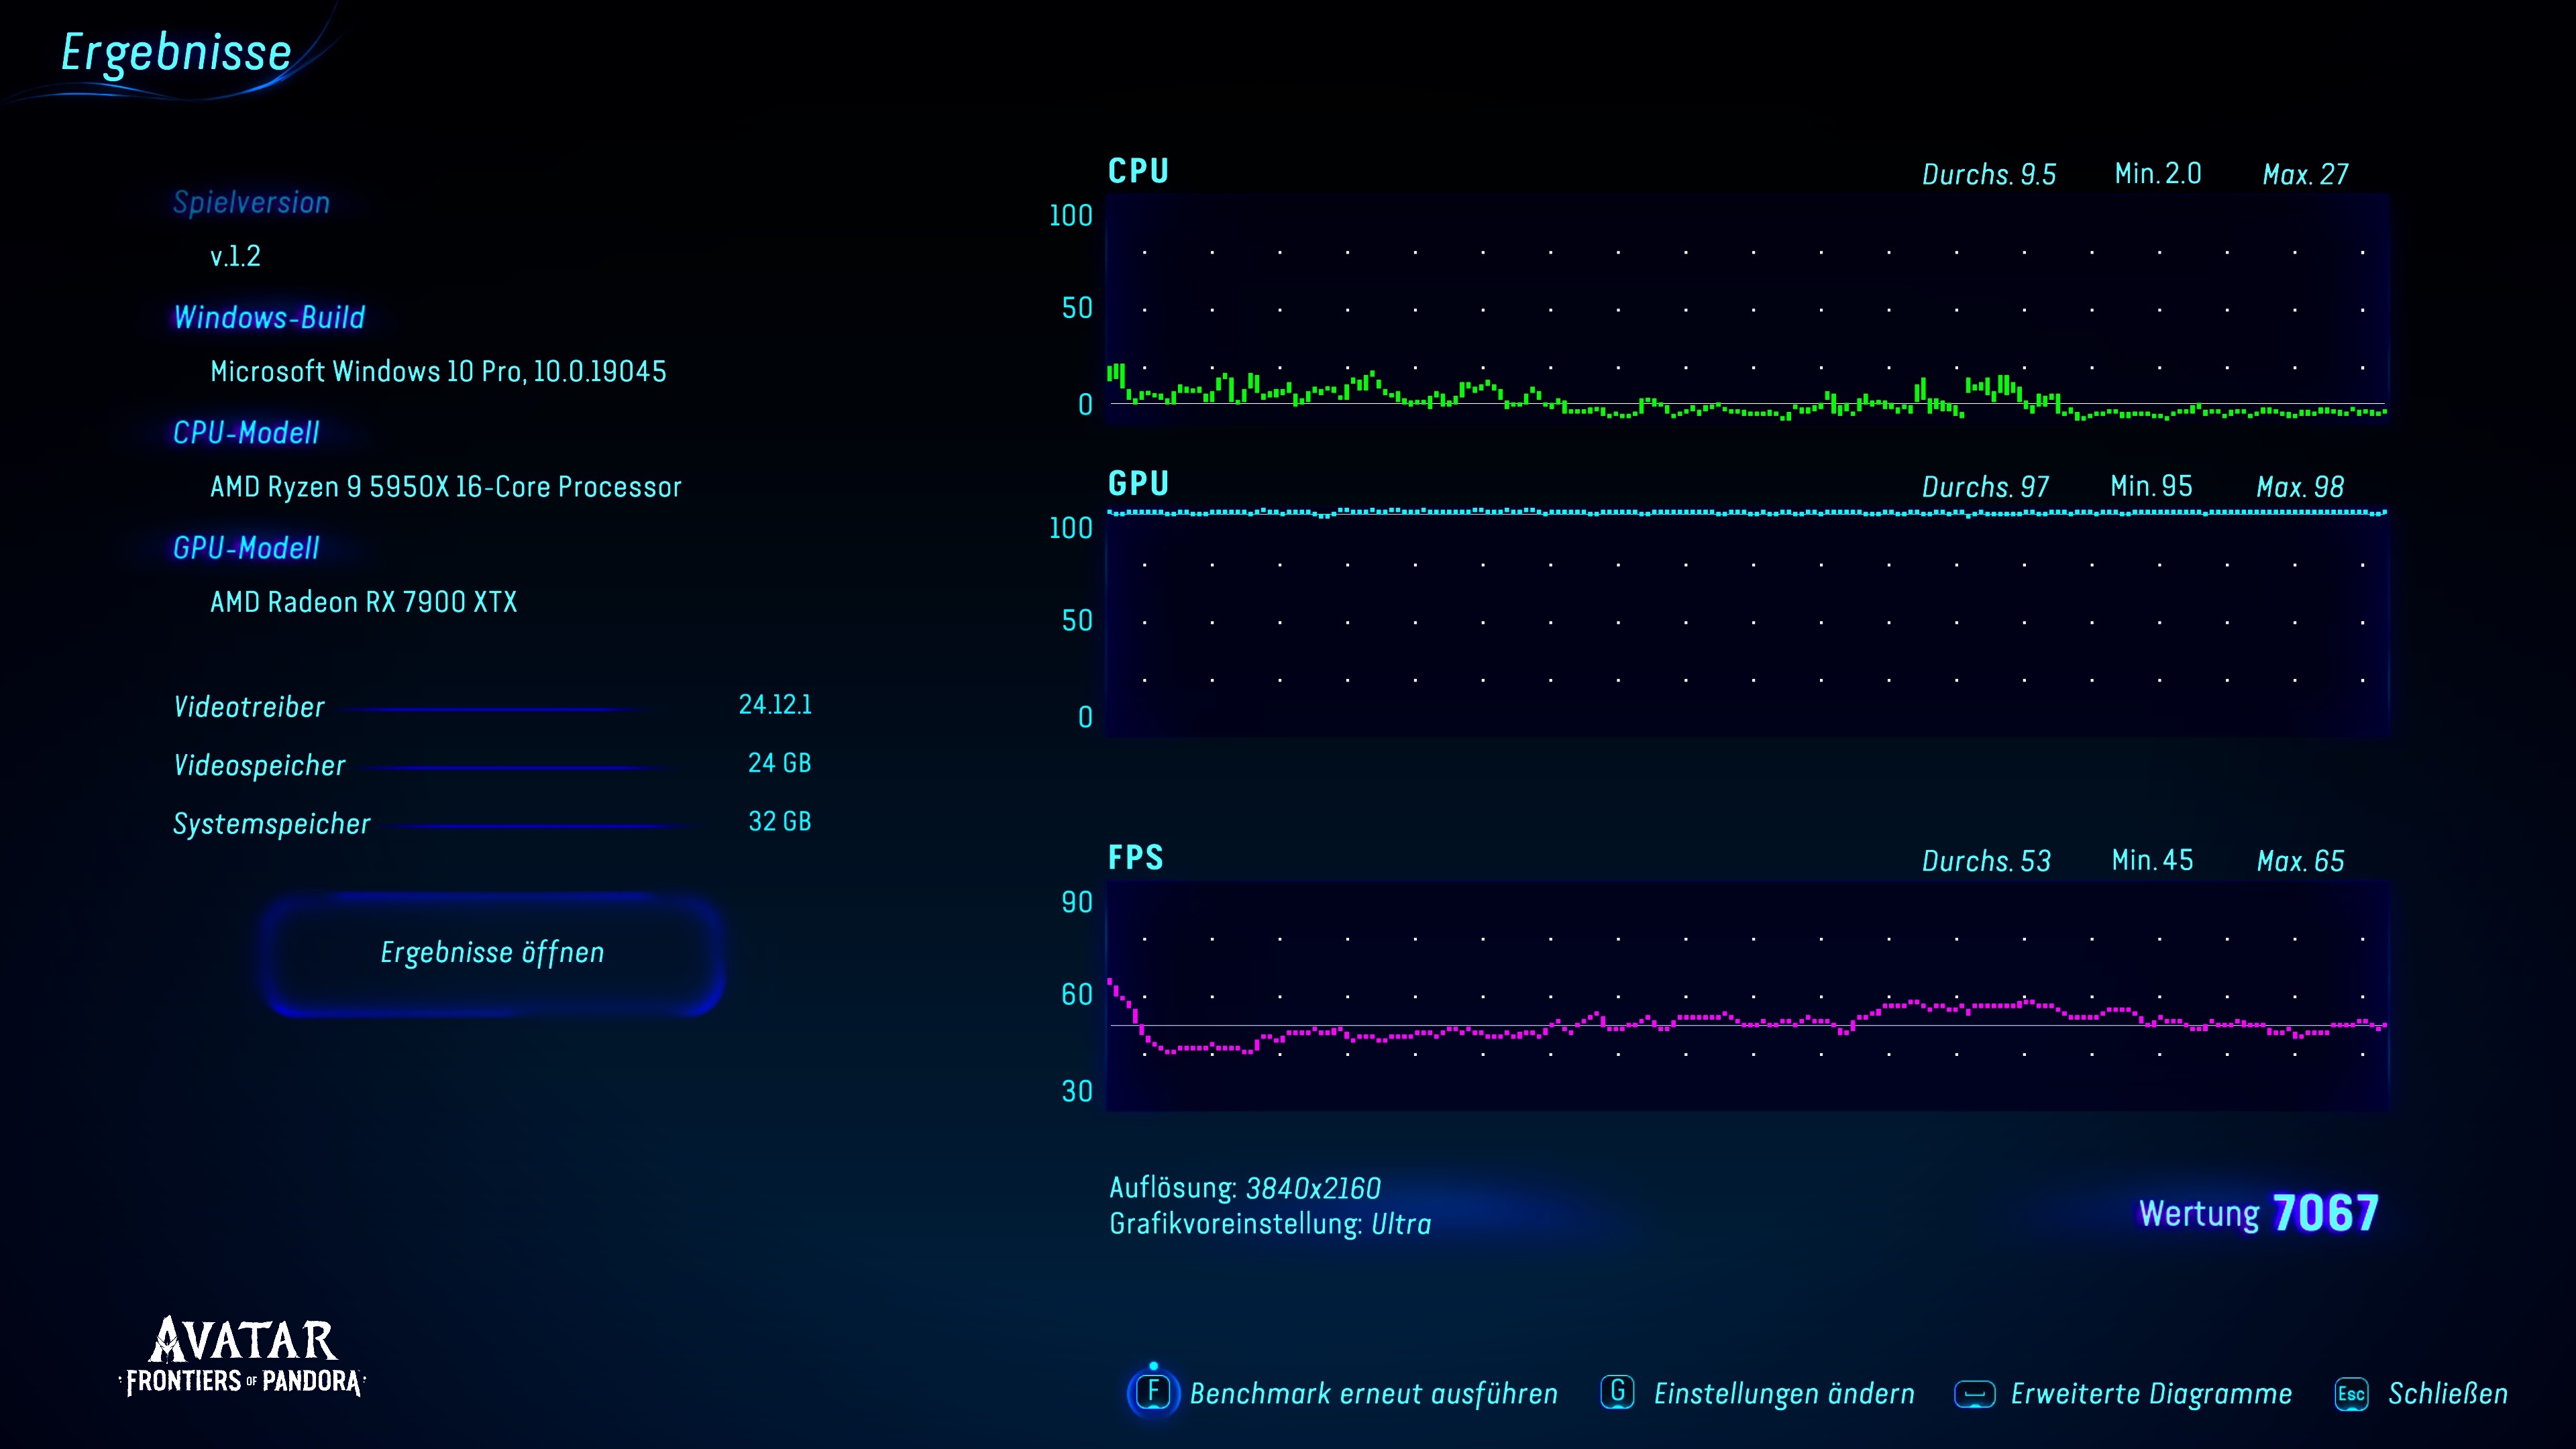The width and height of the screenshot is (2576, 1449).
Task: Click GPU Min. 95 value
Action: click(x=2151, y=487)
